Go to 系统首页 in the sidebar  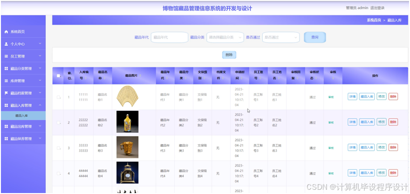23,32
